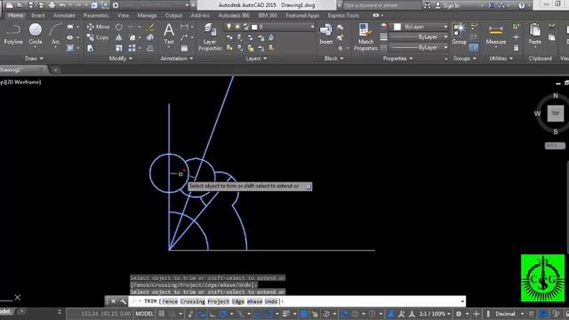Viewport: 569px width, 320px height.
Task: Expand the Properties panel
Action: point(397,59)
